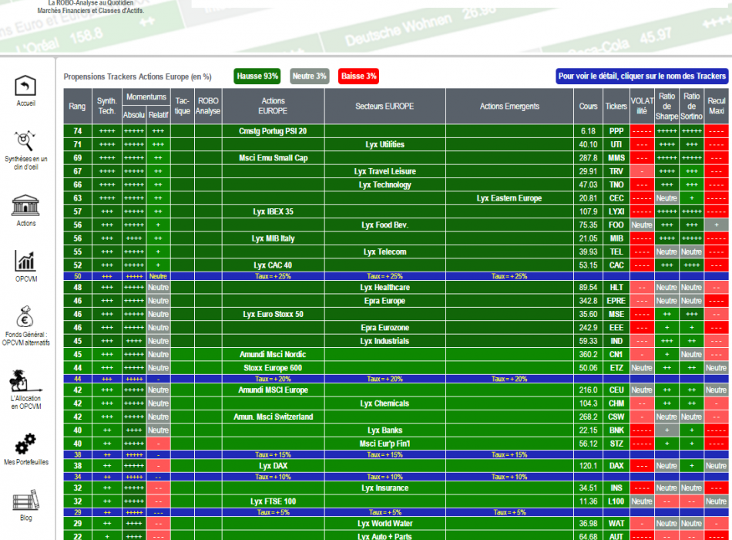Open Lyx Industrials tracker

click(384, 341)
